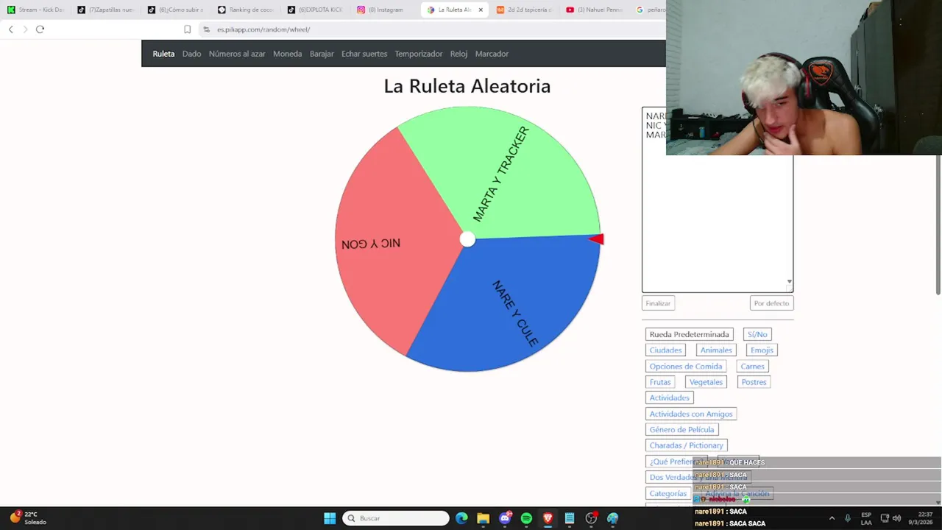
Task: Select the Rueda Predeterminada preset
Action: click(x=689, y=334)
